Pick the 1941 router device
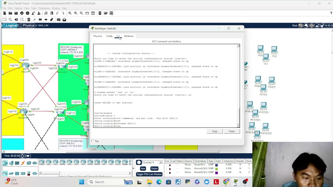The width and height of the screenshot is (333, 187). (69, 163)
